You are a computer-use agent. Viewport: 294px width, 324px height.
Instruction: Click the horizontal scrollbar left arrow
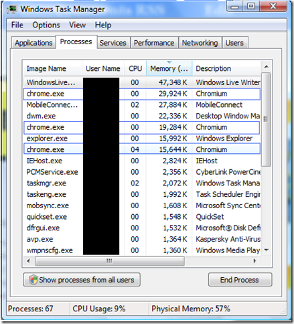tap(28, 261)
